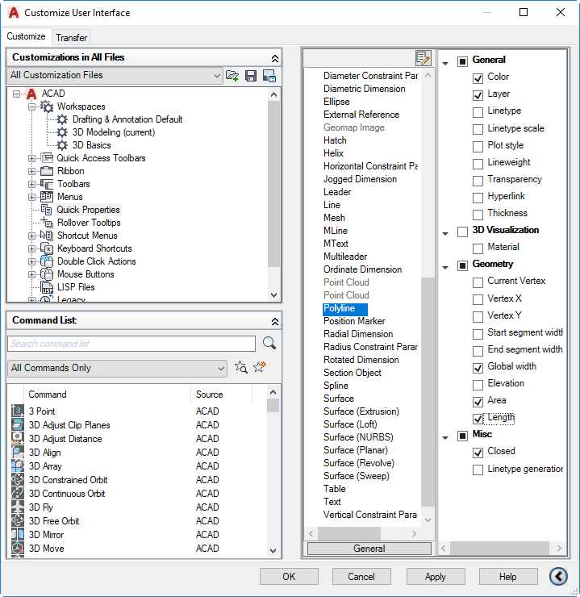Viewport: 580px width, 597px height.
Task: Switch to the Transfer tab
Action: tap(71, 38)
